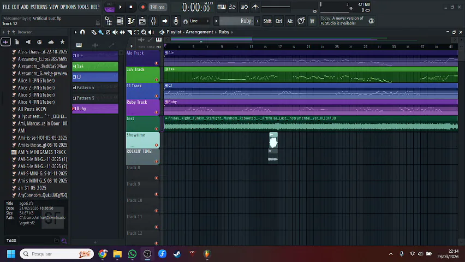Toggle the Ctrl modifier button
The image size is (465, 262).
point(279,21)
